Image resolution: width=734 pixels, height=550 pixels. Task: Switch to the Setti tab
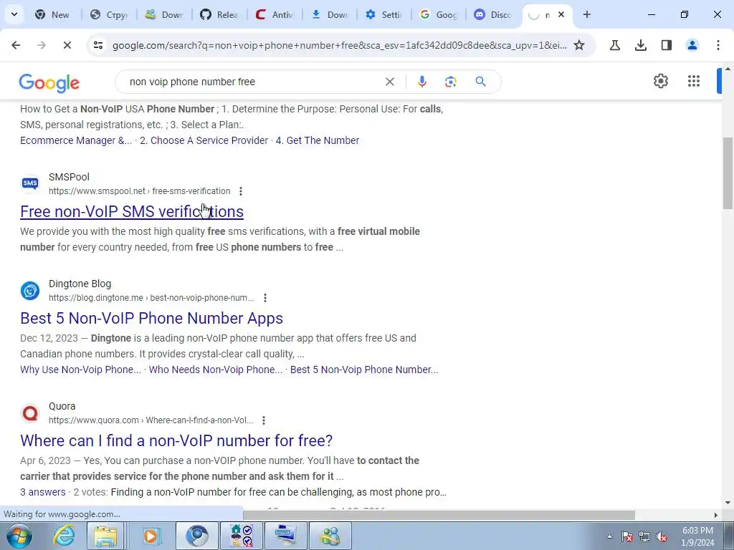tap(384, 14)
